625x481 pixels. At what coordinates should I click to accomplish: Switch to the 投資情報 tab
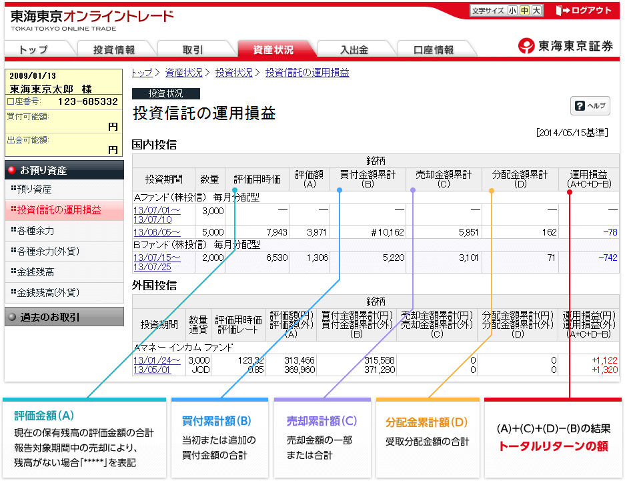pyautogui.click(x=115, y=49)
